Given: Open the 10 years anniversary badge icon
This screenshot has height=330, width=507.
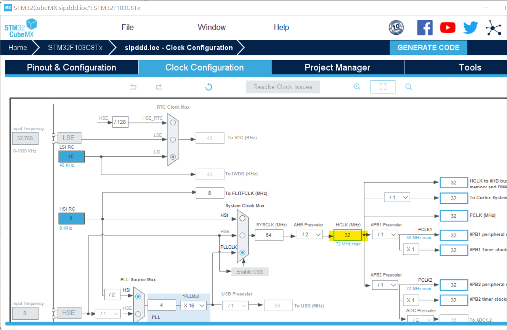Looking at the screenshot, I should point(396,28).
